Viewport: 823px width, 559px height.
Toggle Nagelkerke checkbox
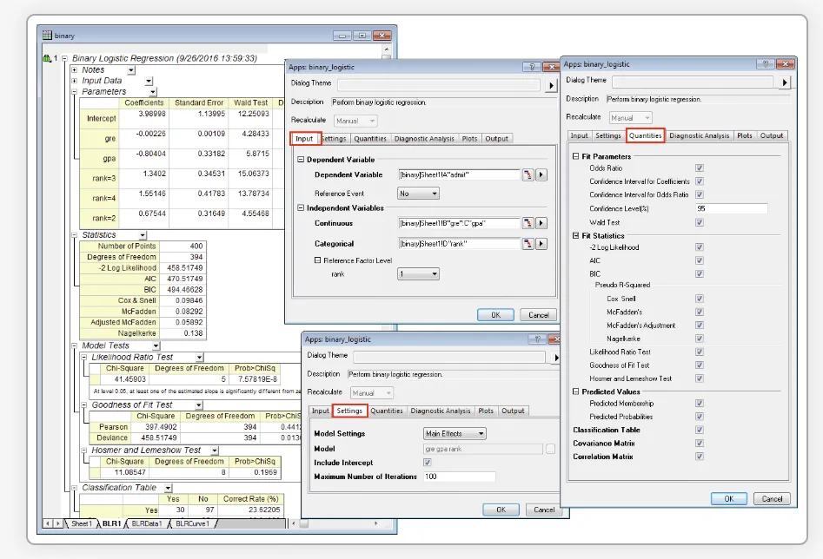699,339
